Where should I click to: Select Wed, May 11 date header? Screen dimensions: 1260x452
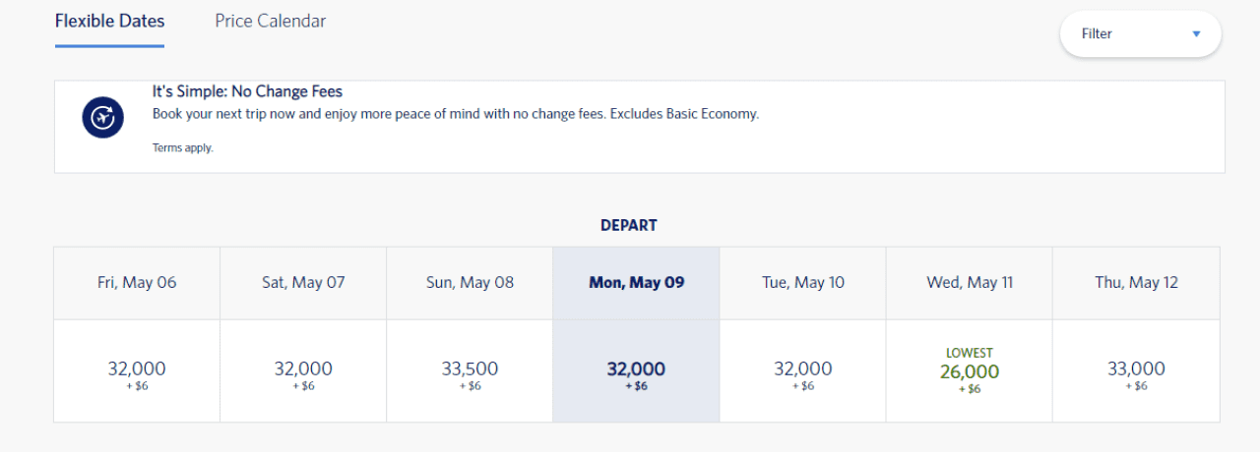[970, 283]
